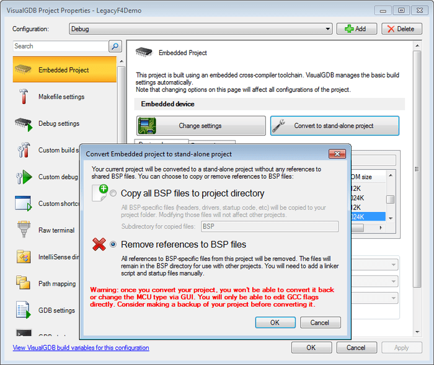Select Copy all BSP files radio button

[x=113, y=193]
